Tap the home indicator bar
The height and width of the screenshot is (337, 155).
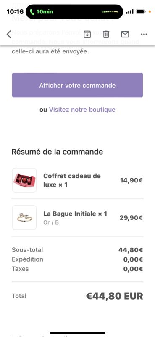tap(78, 333)
